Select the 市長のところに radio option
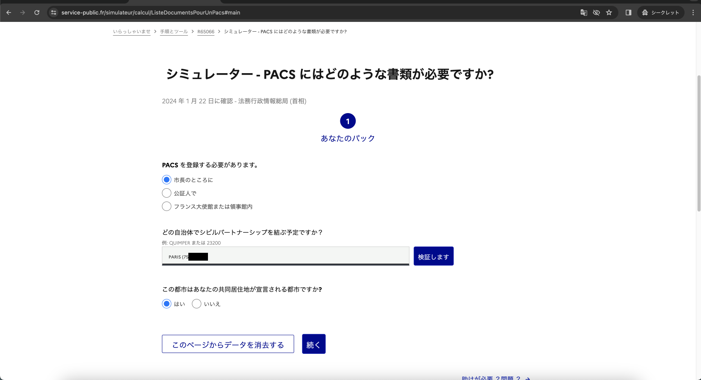 (166, 180)
